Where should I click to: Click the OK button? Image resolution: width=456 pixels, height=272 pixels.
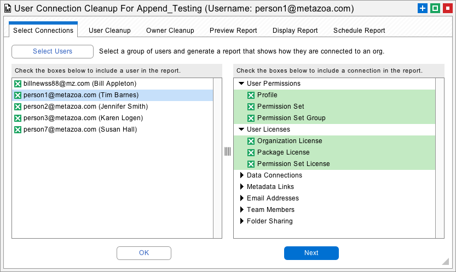pyautogui.click(x=144, y=253)
